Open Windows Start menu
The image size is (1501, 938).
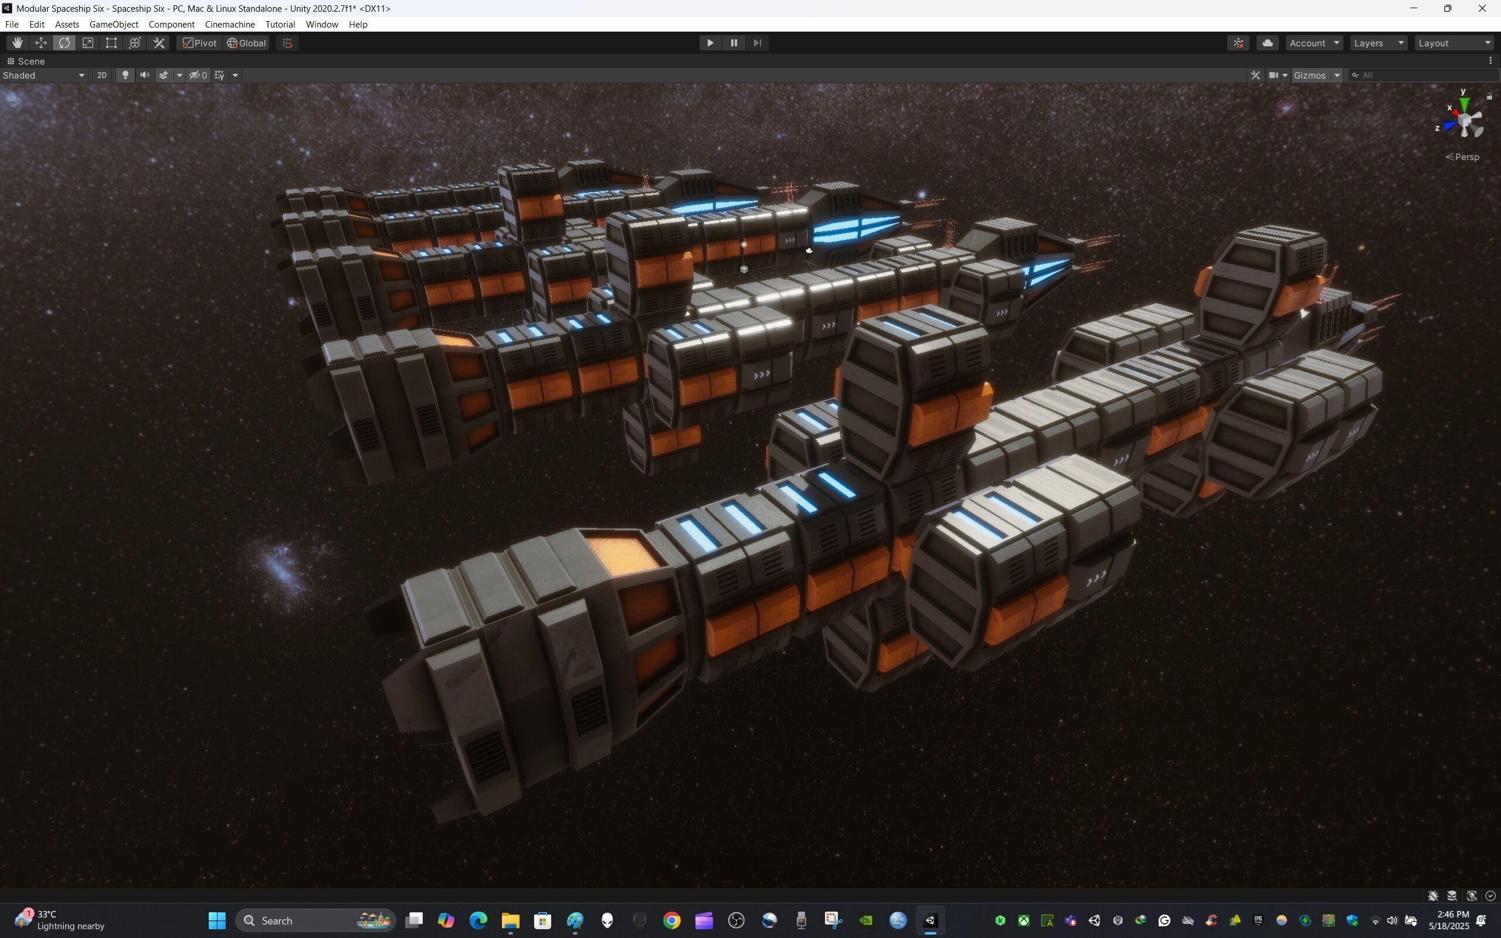(x=216, y=920)
